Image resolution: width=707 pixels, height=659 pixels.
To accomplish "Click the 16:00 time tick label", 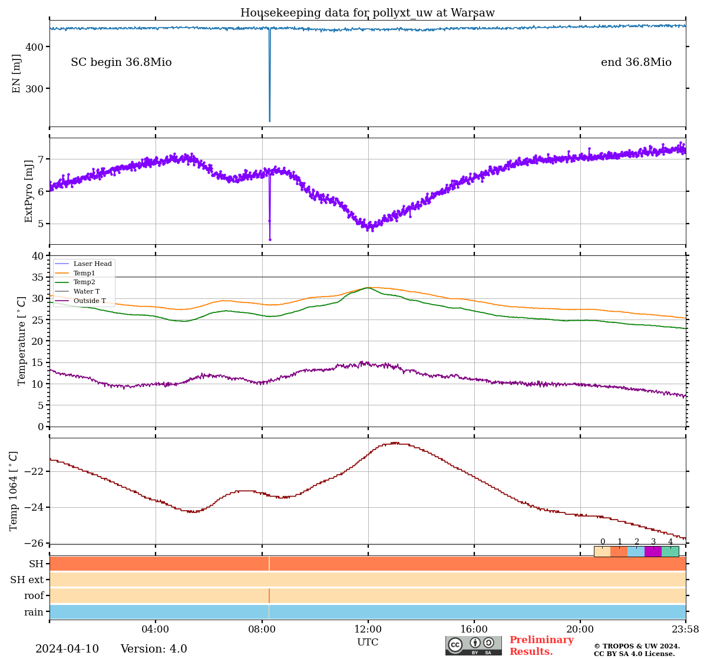I will [474, 630].
